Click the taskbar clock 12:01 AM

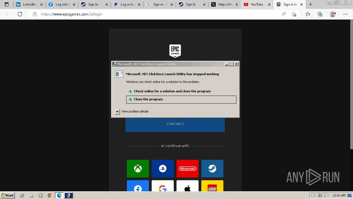339,195
